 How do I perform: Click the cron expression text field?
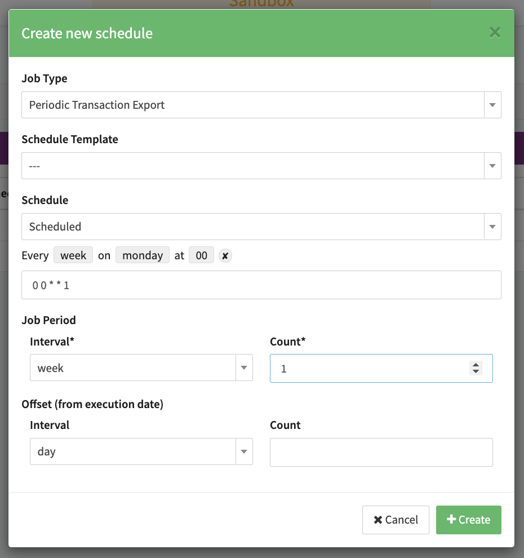coord(261,285)
